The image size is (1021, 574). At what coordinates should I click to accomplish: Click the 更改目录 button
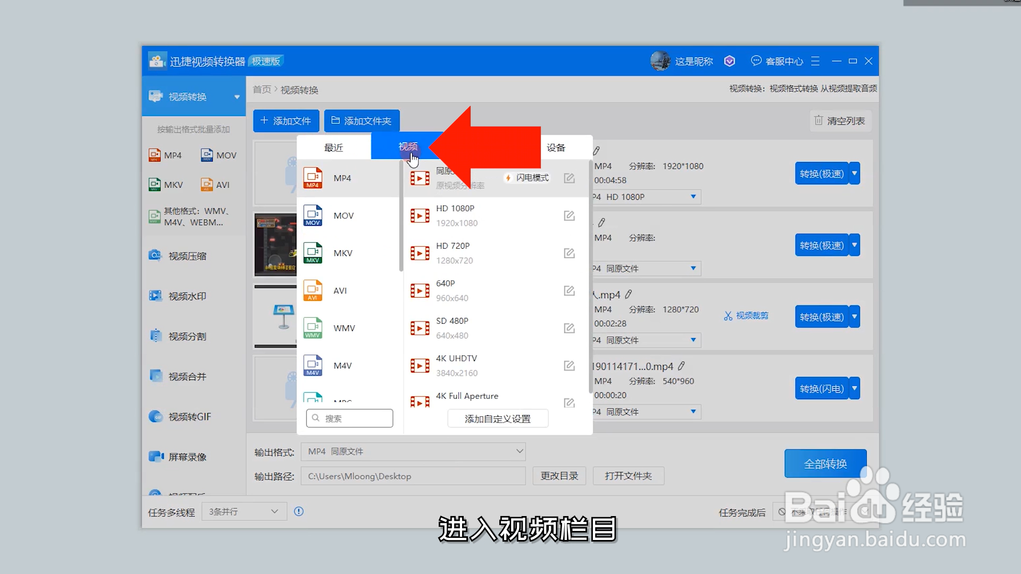[x=559, y=476]
